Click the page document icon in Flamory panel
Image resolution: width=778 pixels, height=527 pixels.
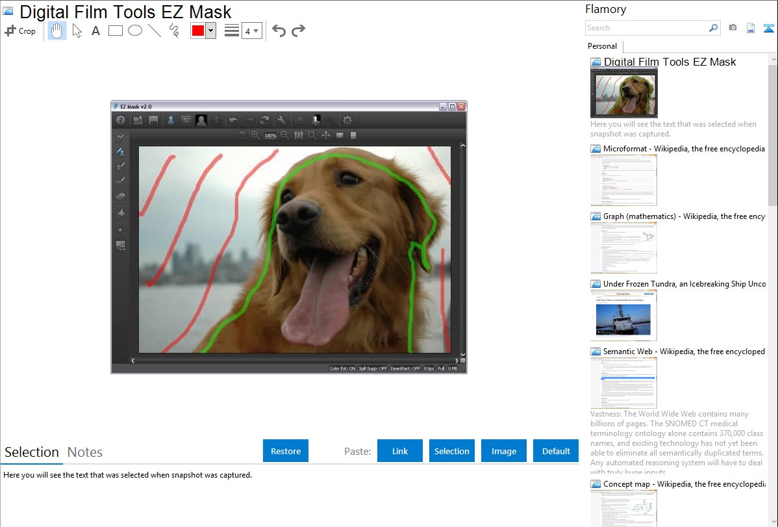[751, 28]
